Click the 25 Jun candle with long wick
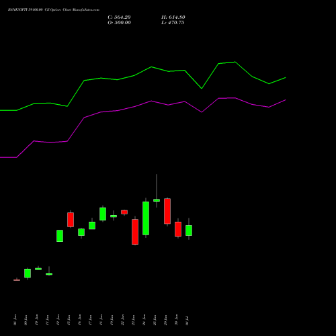 (x=157, y=200)
